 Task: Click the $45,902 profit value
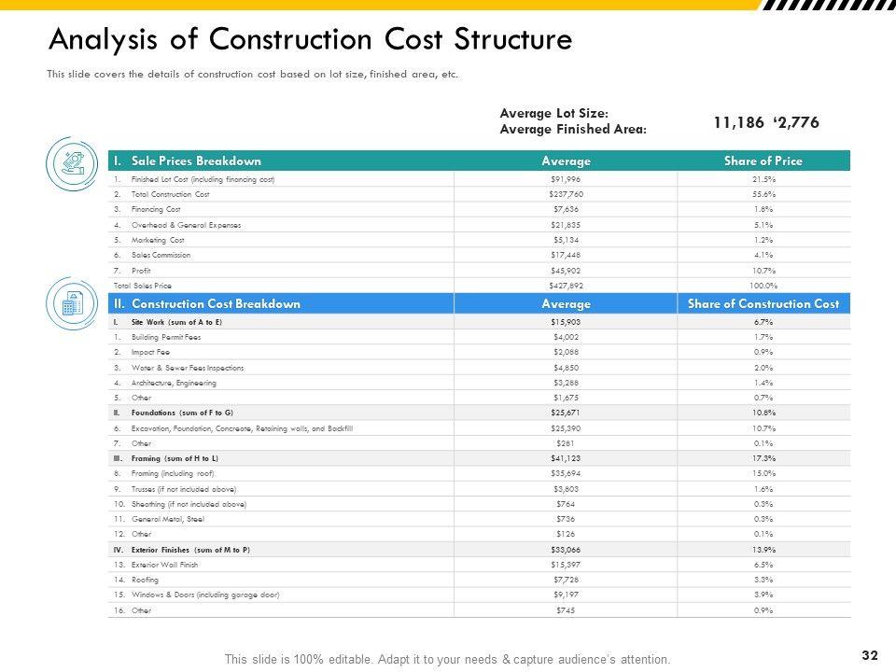coord(566,270)
